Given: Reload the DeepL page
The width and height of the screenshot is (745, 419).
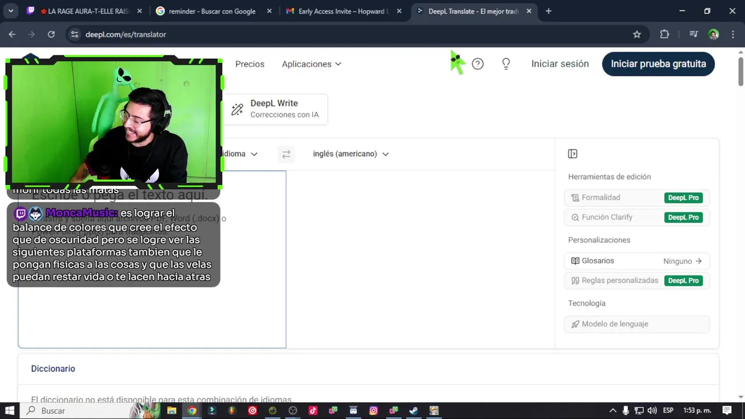Looking at the screenshot, I should point(51,34).
